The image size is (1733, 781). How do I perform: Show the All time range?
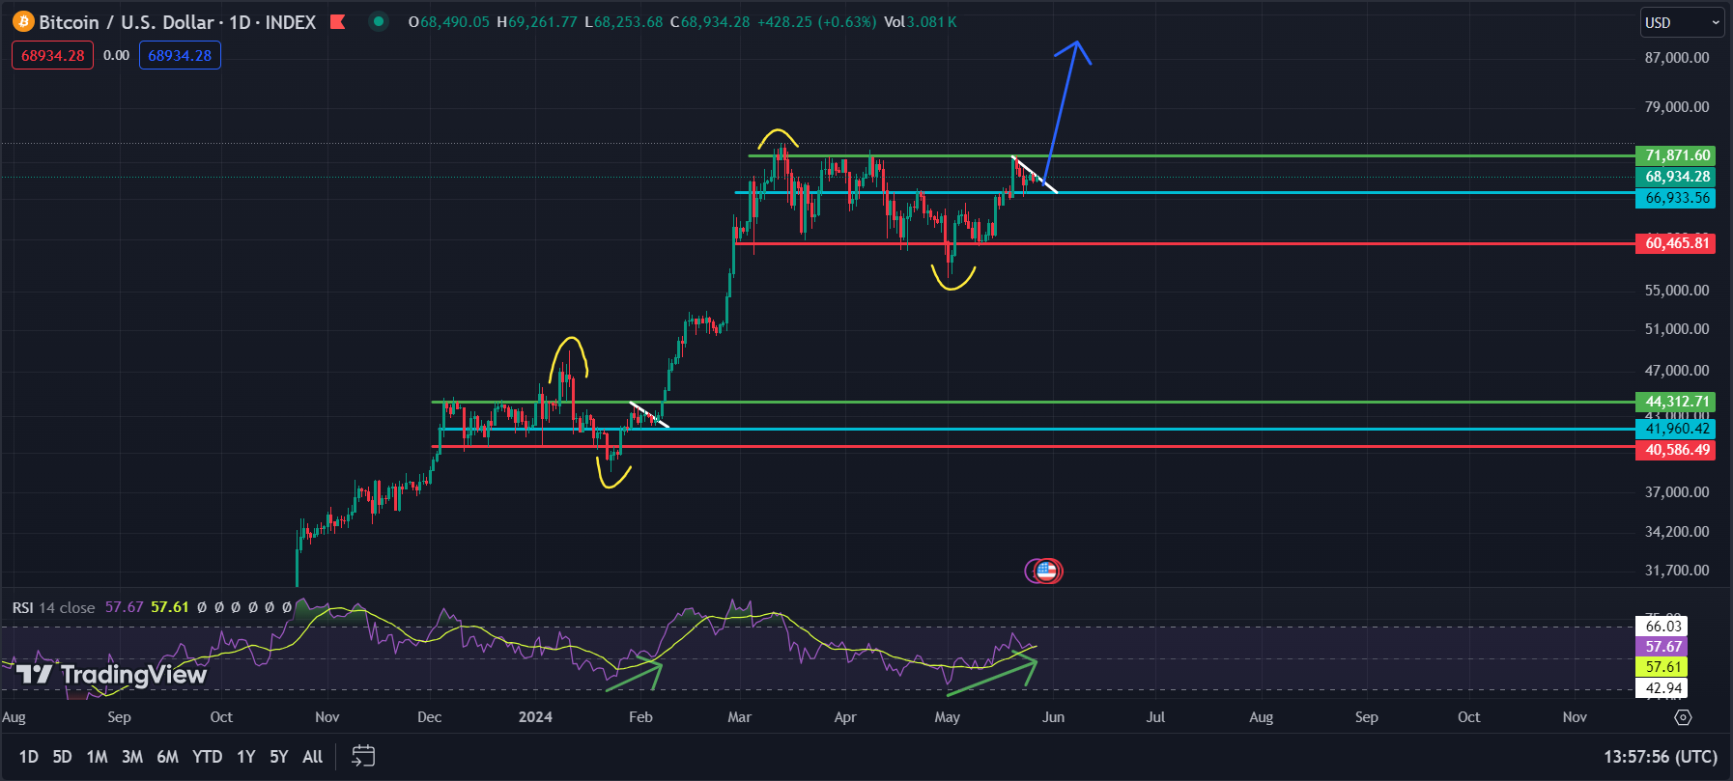[x=312, y=757]
